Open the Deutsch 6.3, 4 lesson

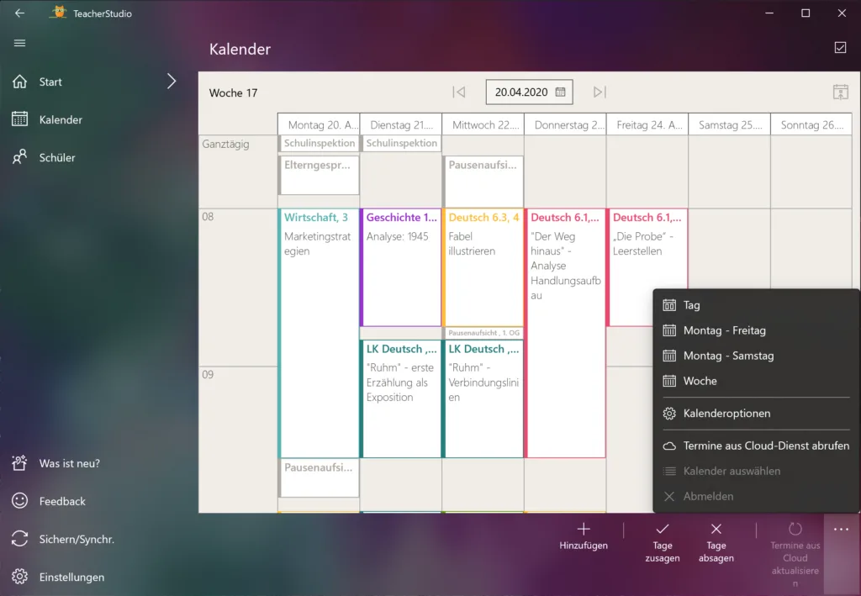pos(483,267)
